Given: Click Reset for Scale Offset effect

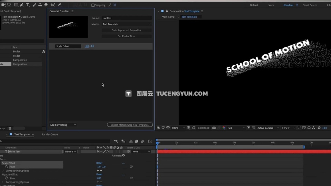Looking at the screenshot, I should 99,163.
